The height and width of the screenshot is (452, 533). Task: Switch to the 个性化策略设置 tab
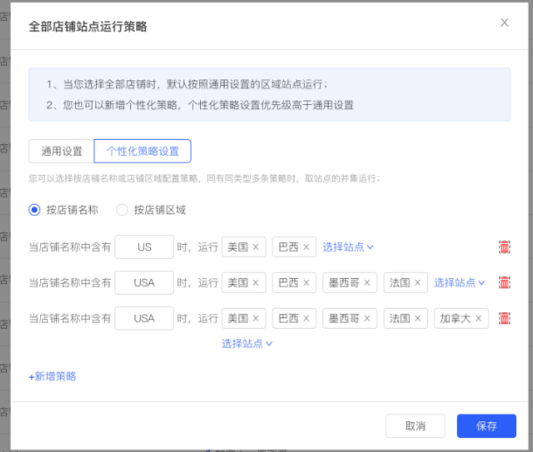pos(142,151)
